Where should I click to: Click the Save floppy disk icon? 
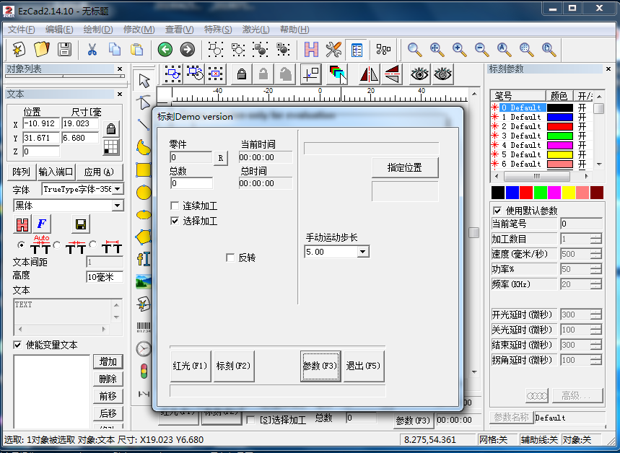(64, 49)
